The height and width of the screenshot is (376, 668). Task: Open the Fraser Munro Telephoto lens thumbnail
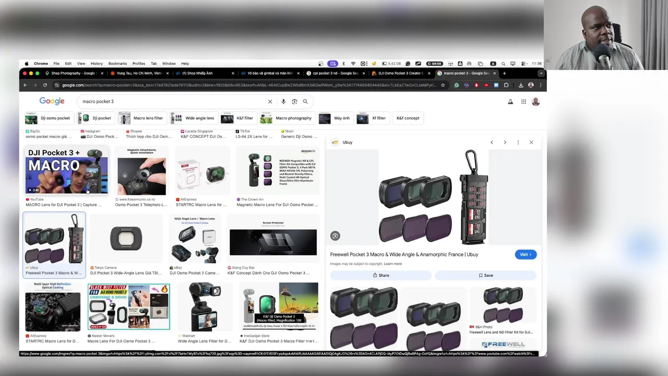tap(141, 170)
